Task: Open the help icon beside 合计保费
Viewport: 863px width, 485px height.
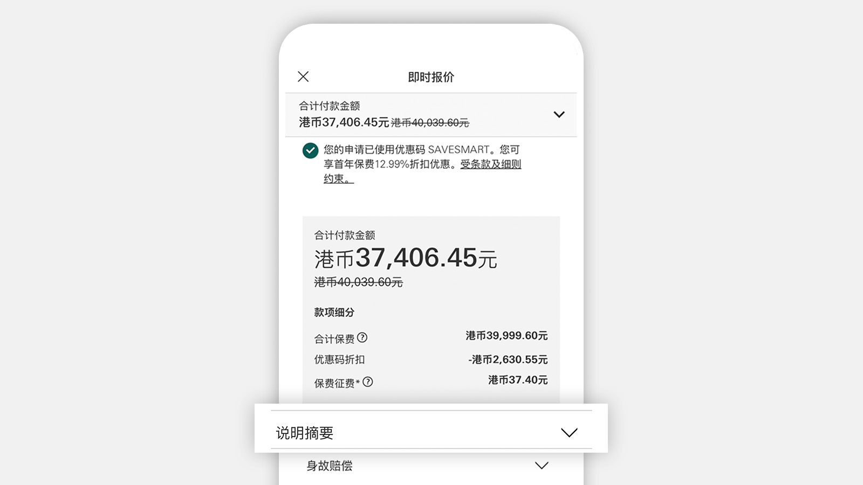Action: point(362,338)
